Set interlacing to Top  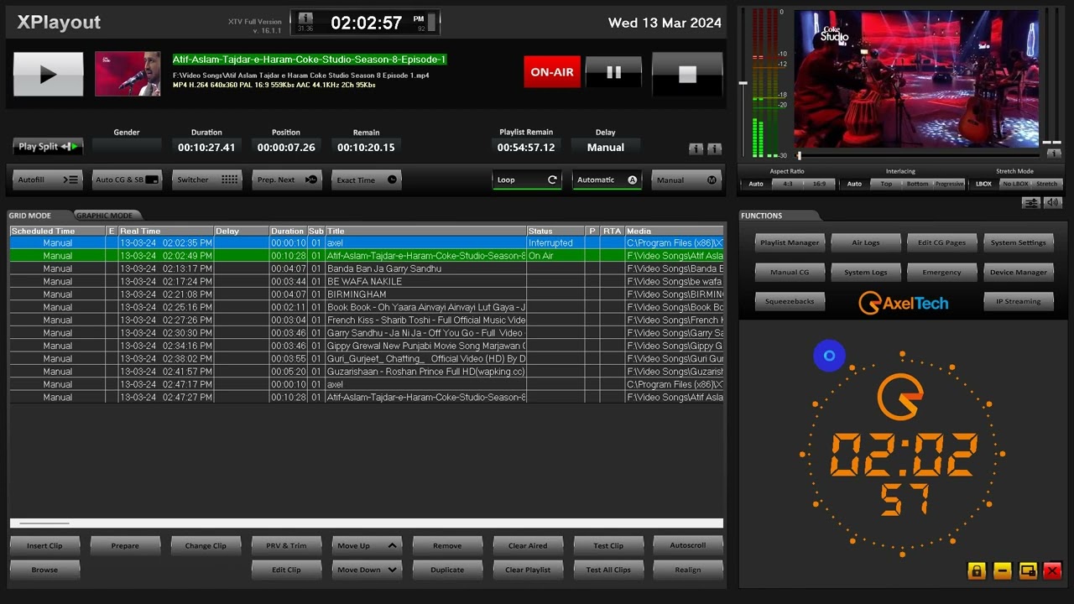point(886,184)
